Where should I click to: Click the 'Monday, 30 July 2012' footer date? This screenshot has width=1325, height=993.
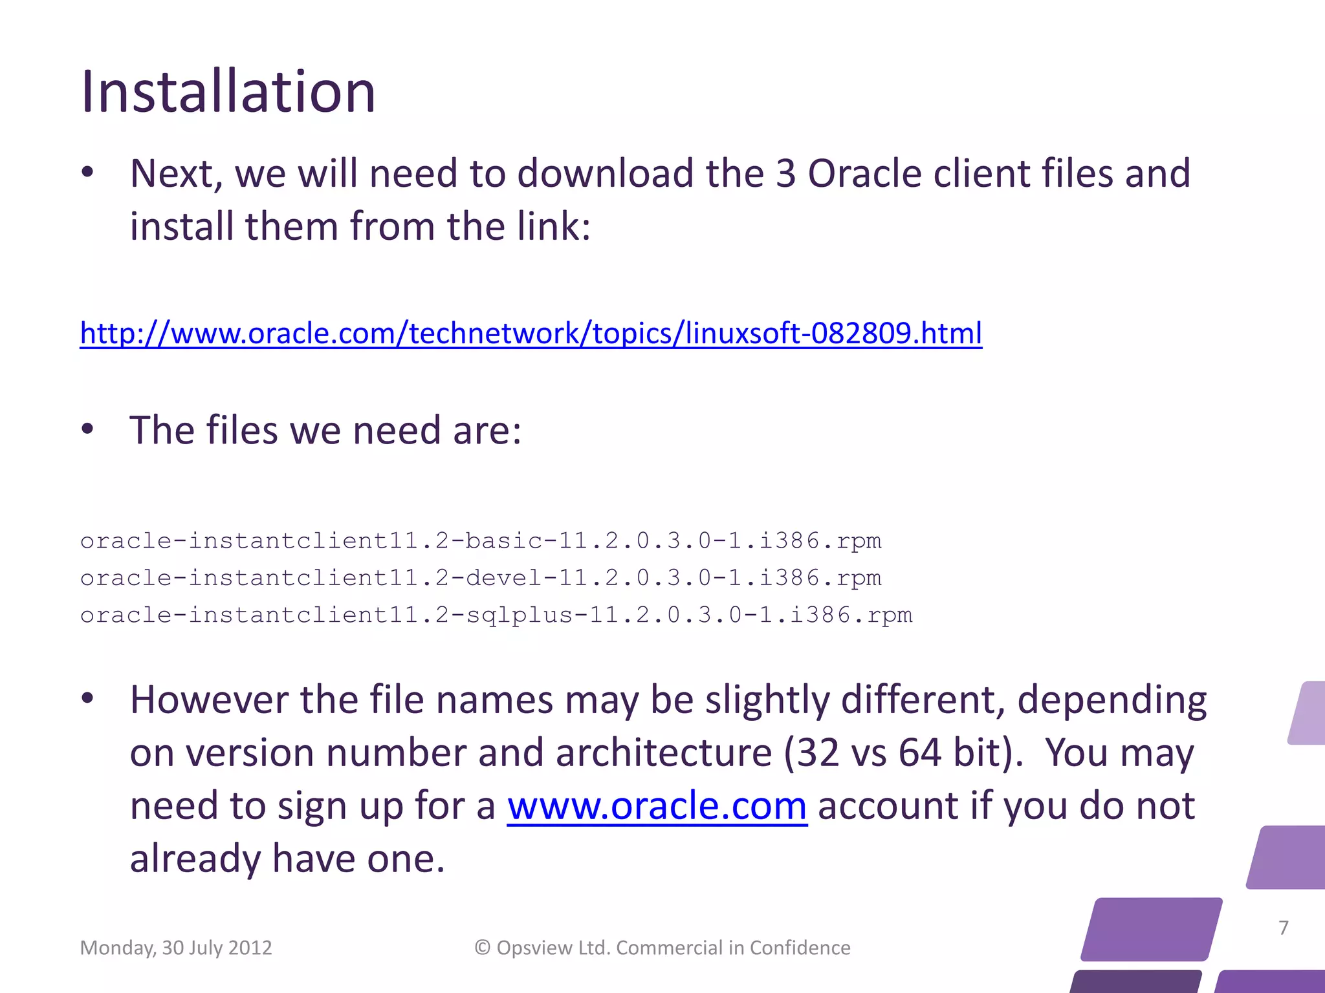[x=176, y=948]
